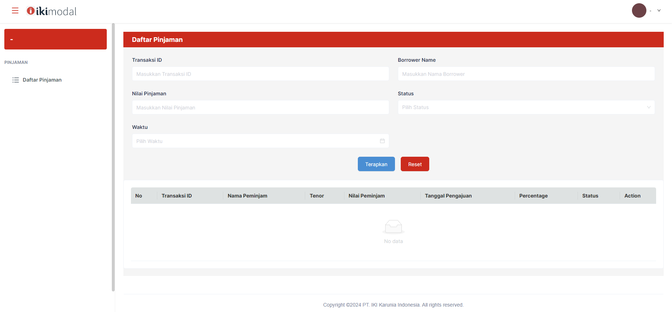Expand the user account chevron in header
This screenshot has height=312, width=672.
pos(659,11)
